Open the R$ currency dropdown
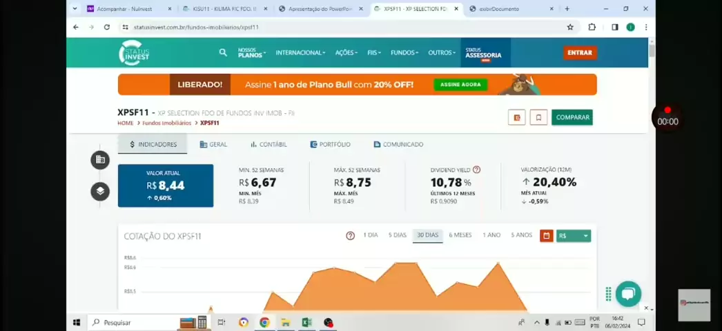722x331 pixels. tap(574, 236)
